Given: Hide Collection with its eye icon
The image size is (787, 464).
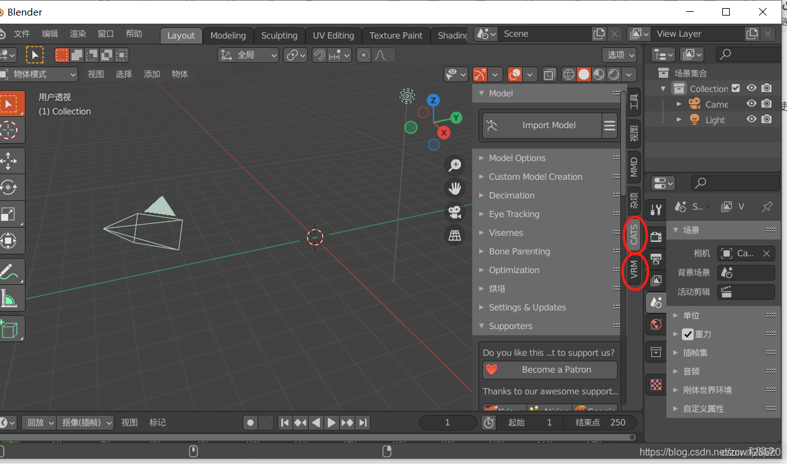Looking at the screenshot, I should tap(752, 88).
